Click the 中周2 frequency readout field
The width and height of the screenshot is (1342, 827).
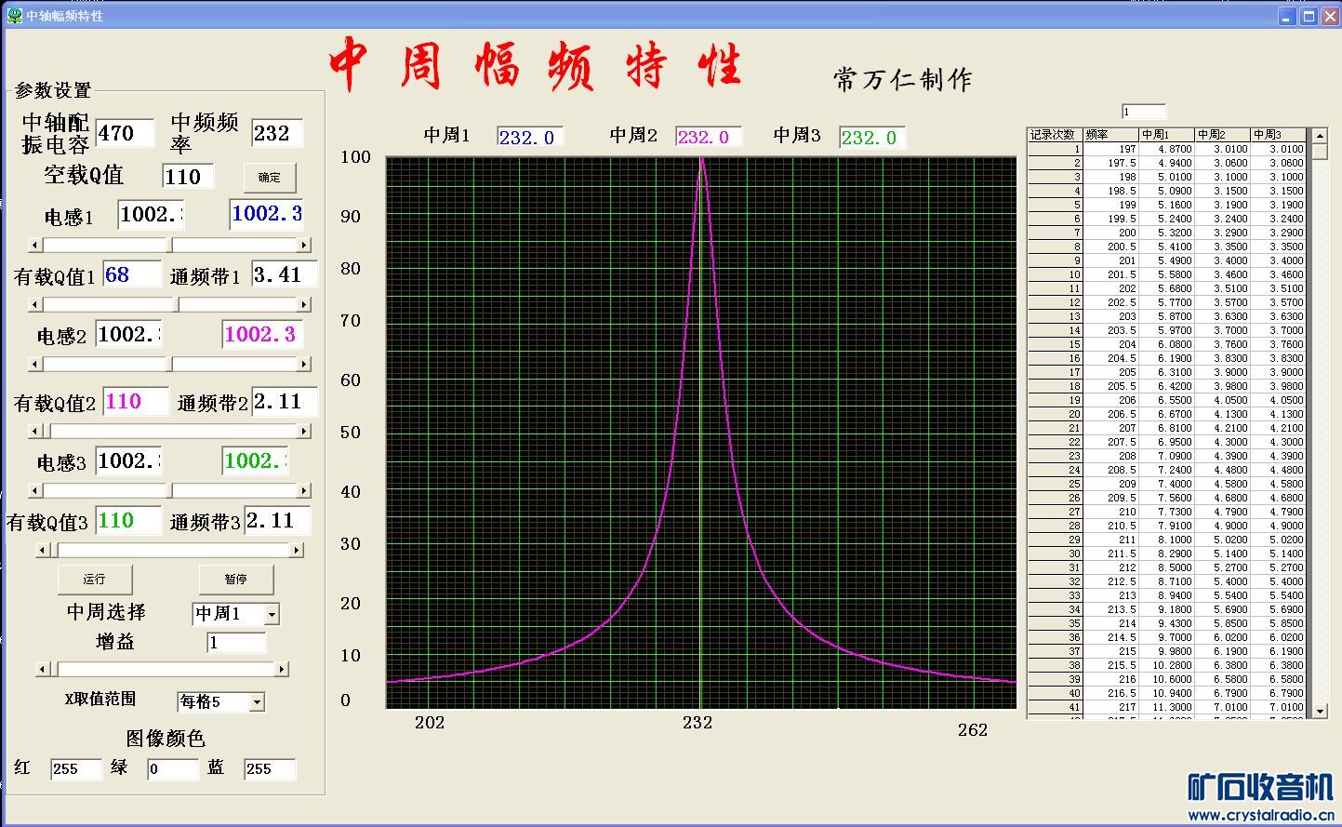point(708,138)
